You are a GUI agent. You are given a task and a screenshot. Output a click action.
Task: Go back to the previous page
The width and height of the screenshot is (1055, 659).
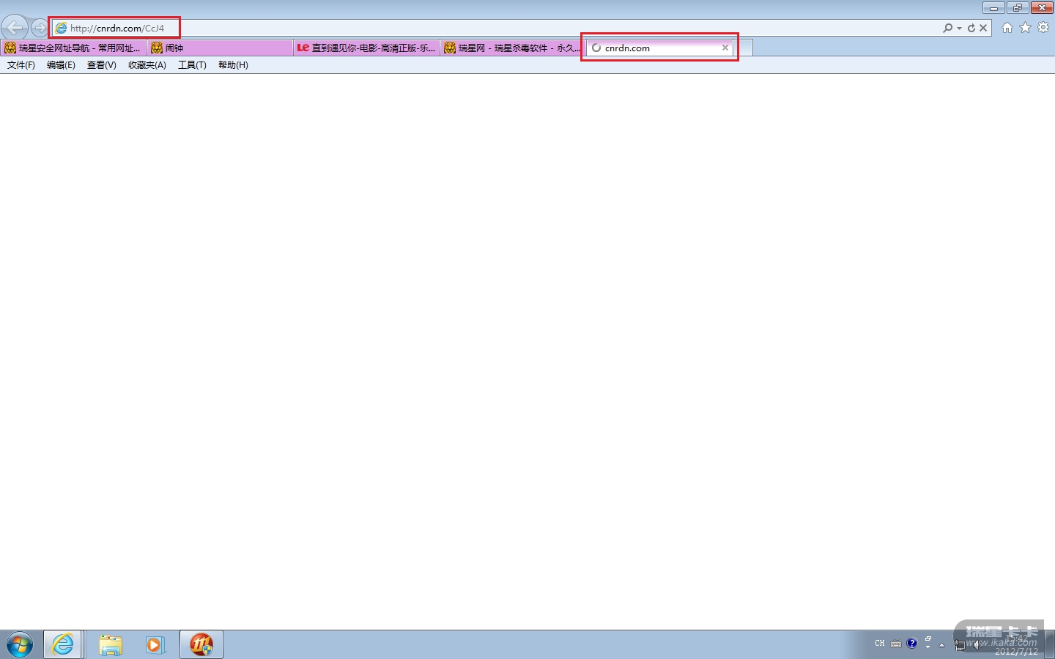pos(15,28)
